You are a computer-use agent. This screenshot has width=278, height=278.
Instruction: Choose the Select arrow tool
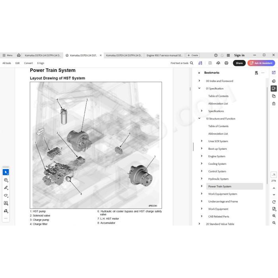tap(6, 172)
